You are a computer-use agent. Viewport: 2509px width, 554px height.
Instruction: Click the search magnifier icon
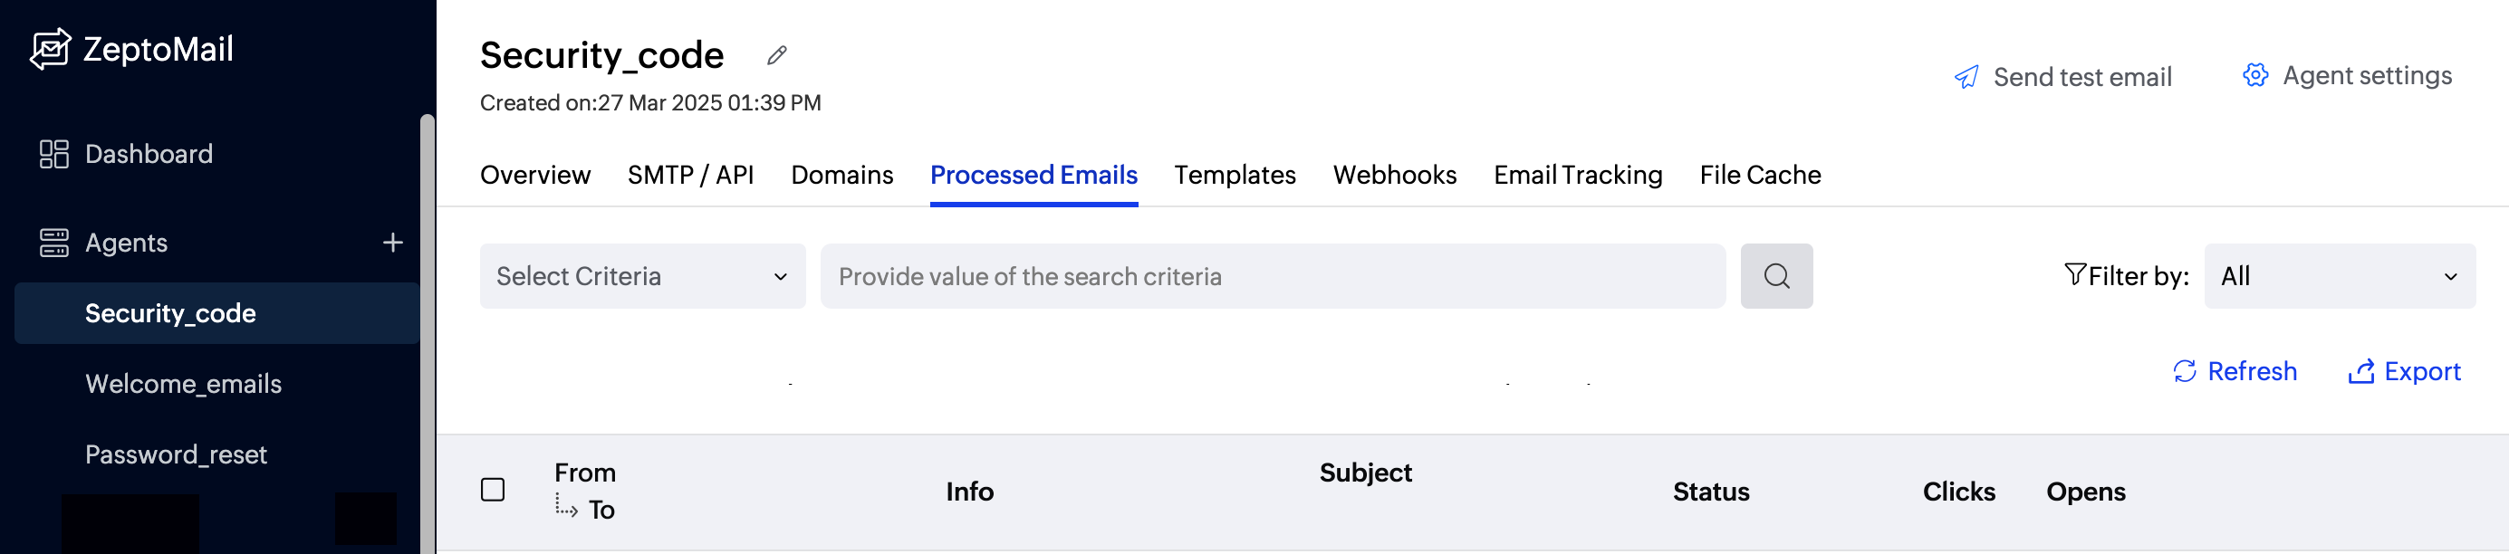(1776, 275)
